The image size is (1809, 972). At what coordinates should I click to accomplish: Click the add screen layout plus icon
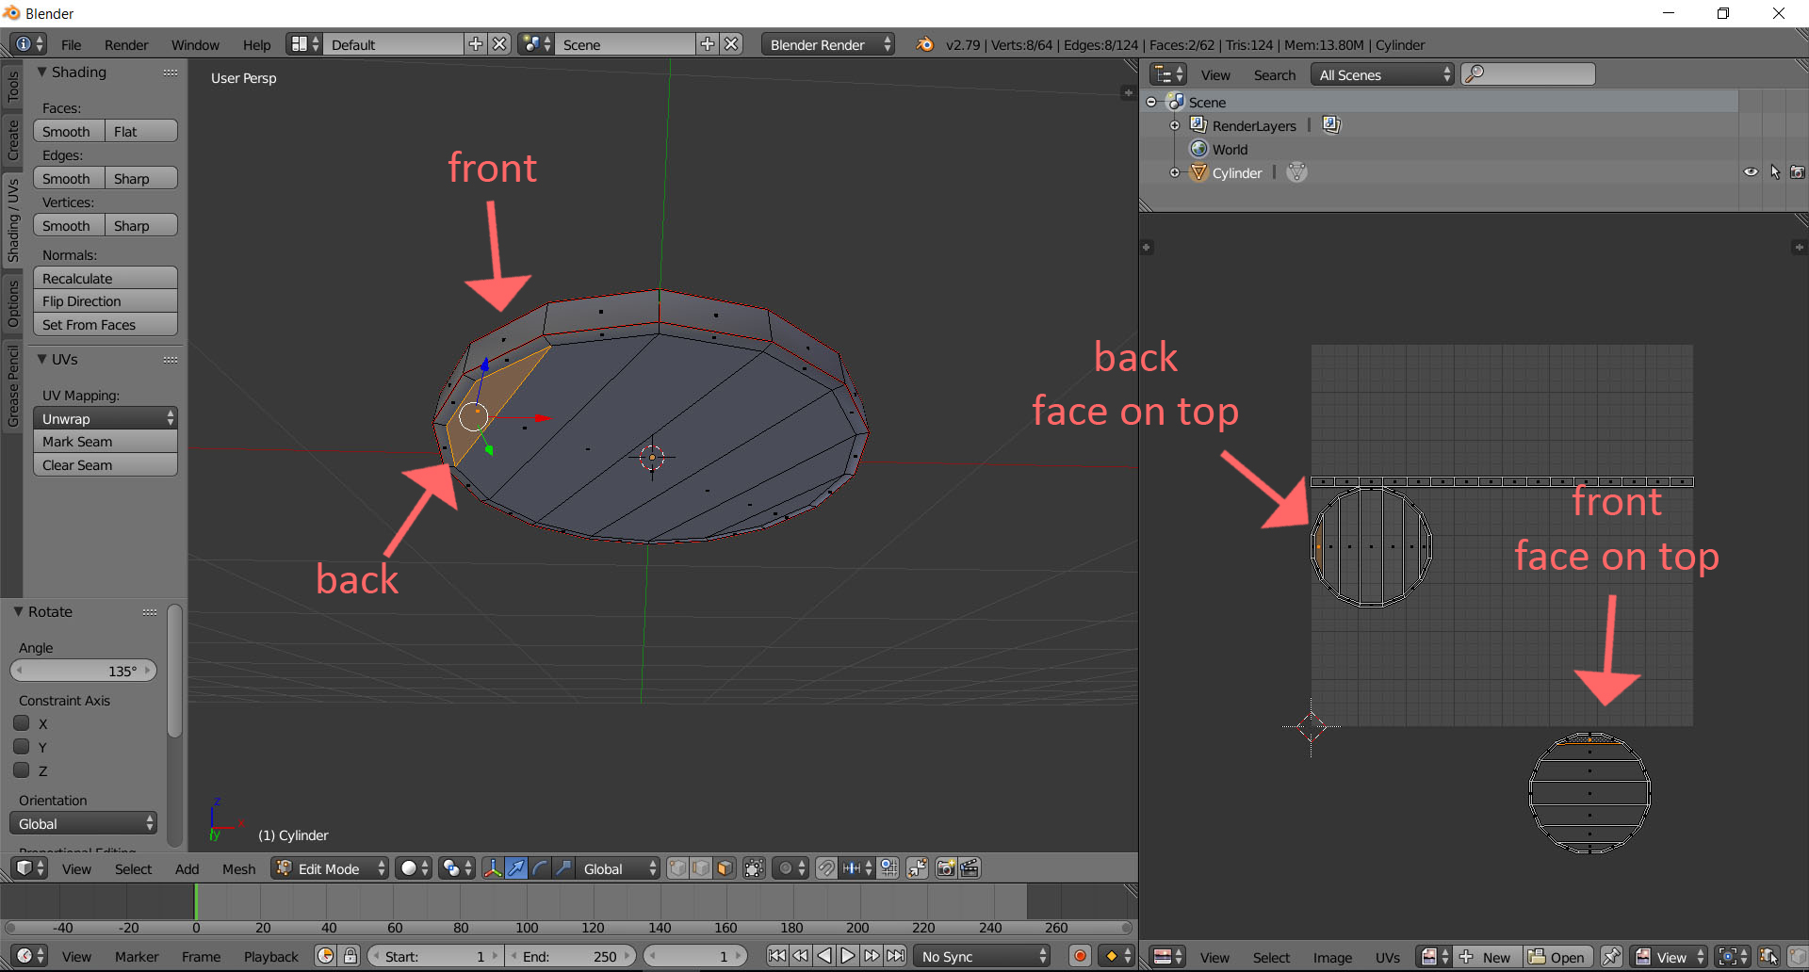[x=476, y=44]
